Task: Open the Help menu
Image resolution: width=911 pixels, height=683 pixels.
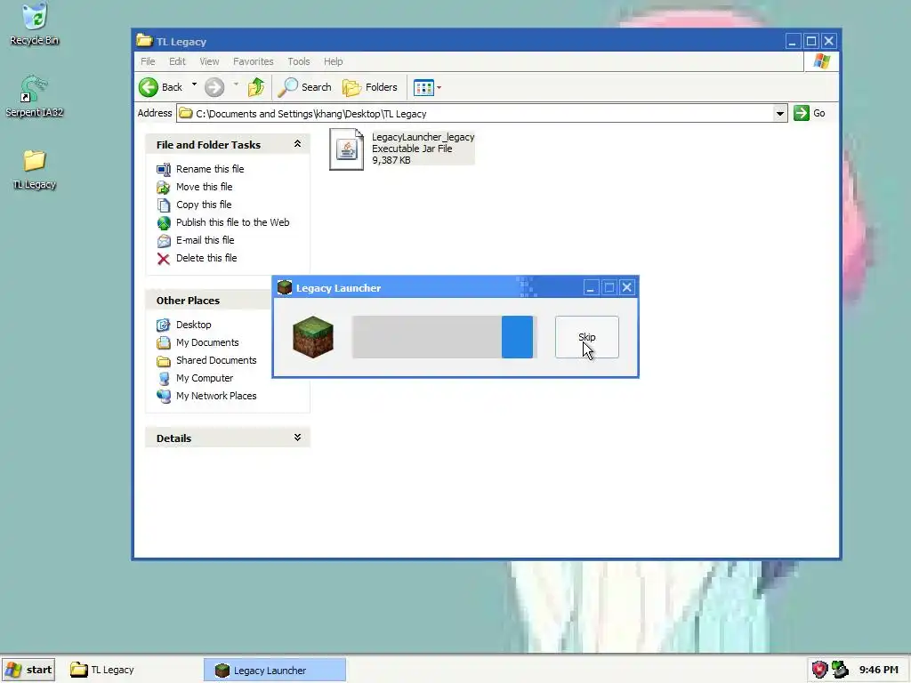Action: click(x=333, y=61)
